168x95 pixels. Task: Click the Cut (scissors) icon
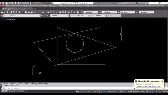point(23,12)
